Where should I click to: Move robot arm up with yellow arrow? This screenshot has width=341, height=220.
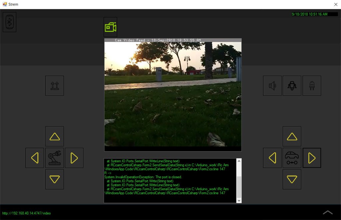54,136
